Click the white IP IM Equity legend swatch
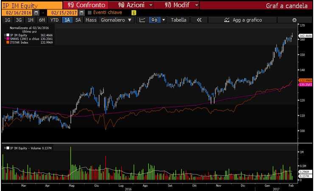314x191 pixels. [8, 35]
